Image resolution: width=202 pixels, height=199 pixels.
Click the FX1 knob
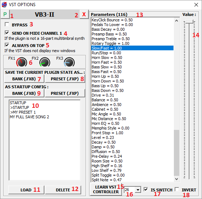(22, 62)
